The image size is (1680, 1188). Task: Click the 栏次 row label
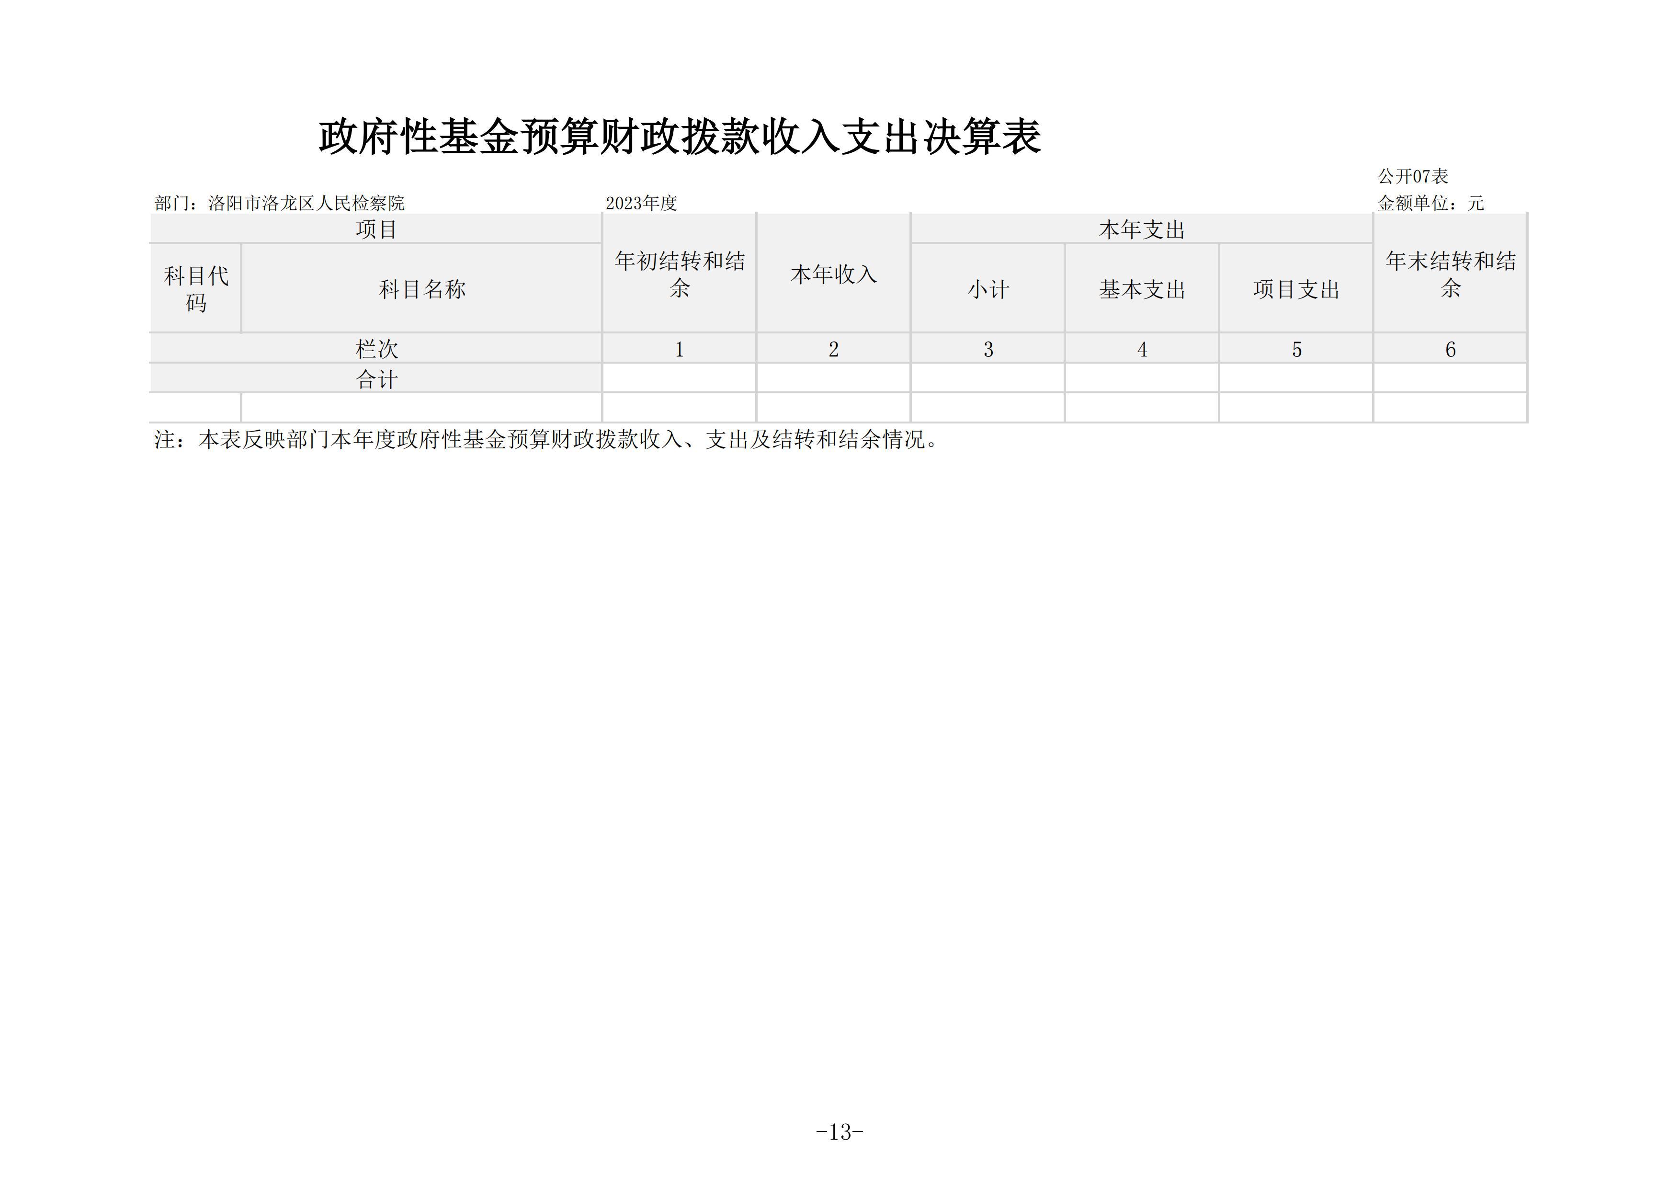[x=376, y=348]
